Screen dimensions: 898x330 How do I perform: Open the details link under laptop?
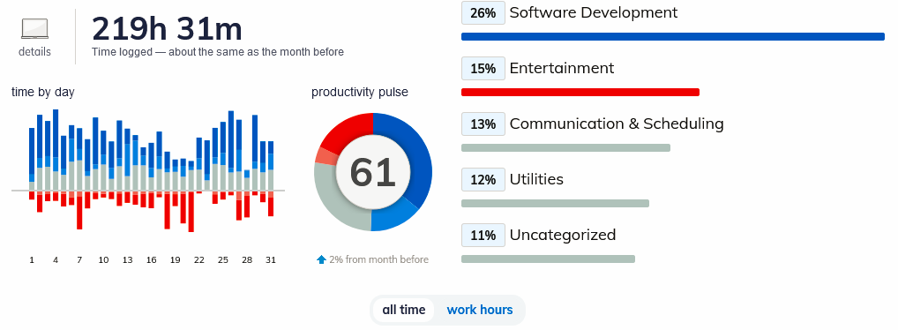[35, 51]
